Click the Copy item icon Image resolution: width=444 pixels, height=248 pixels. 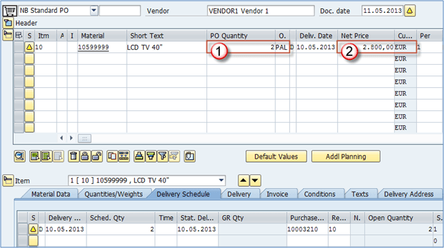point(112,156)
